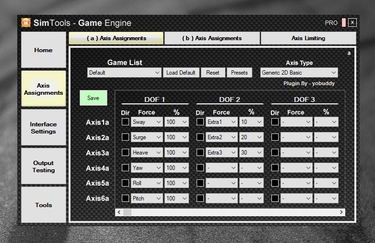This screenshot has width=375, height=243.
Task: Select the Axis Assignments sidebar item
Action: [44, 88]
